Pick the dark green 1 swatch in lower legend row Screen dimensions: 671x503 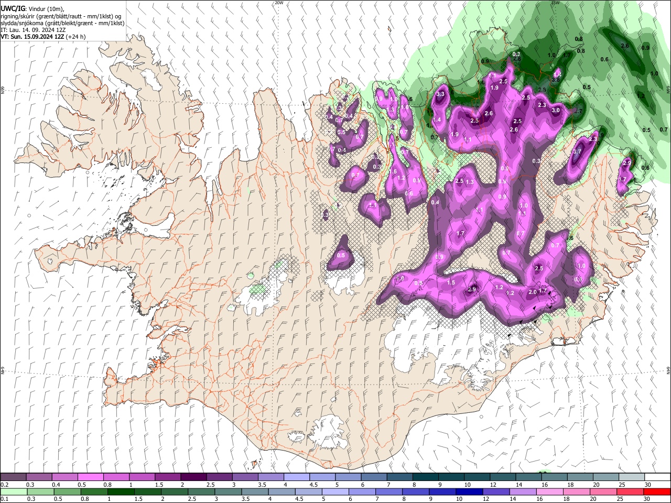(120, 492)
